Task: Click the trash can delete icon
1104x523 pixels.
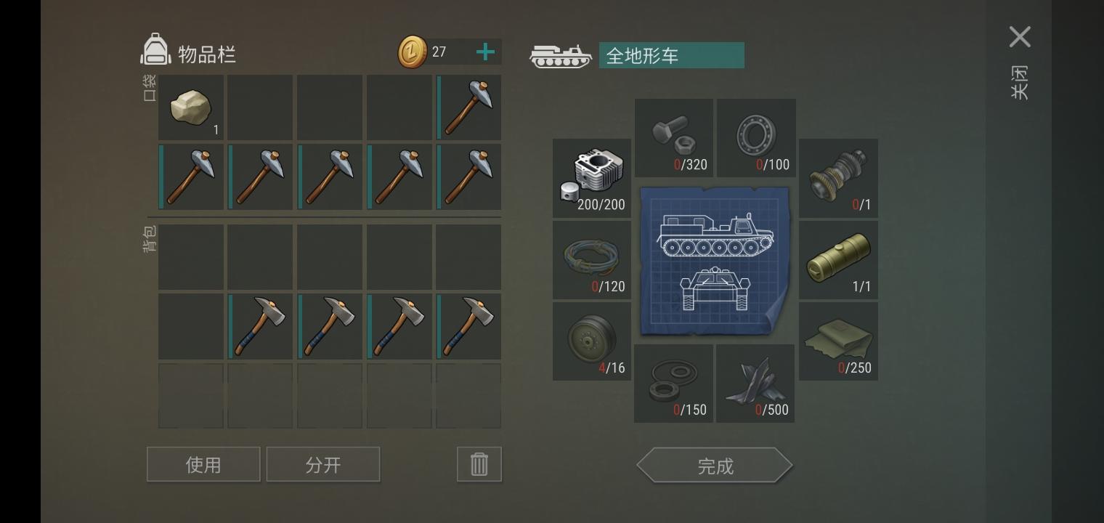Action: click(479, 464)
